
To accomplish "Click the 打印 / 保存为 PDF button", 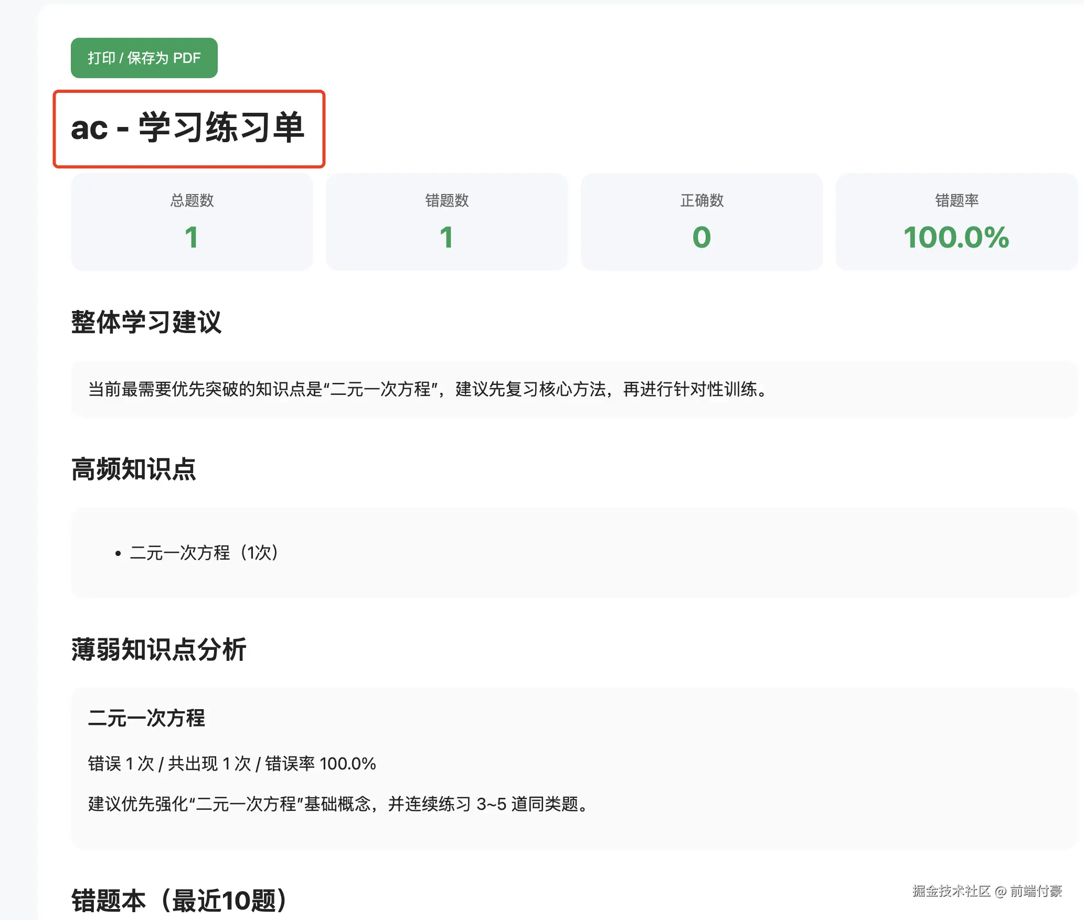I will (x=144, y=58).
